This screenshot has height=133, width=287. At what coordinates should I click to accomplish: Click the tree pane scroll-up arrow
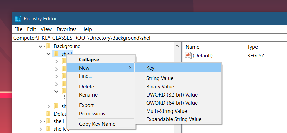click(177, 46)
